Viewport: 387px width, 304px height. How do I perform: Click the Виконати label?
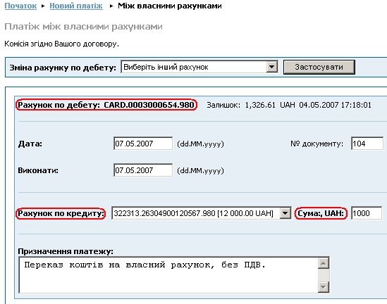coord(38,170)
